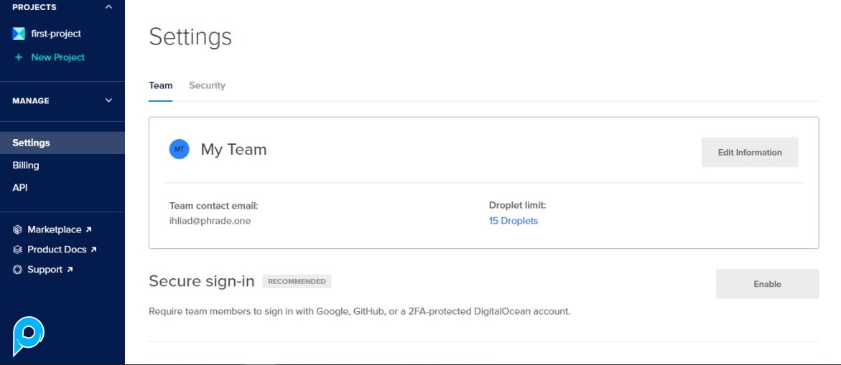Click the Support lifebuoy icon

18,270
